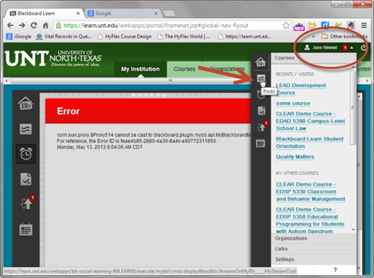
Task: Open My Grades icon in flyout menu
Action: tap(261, 111)
